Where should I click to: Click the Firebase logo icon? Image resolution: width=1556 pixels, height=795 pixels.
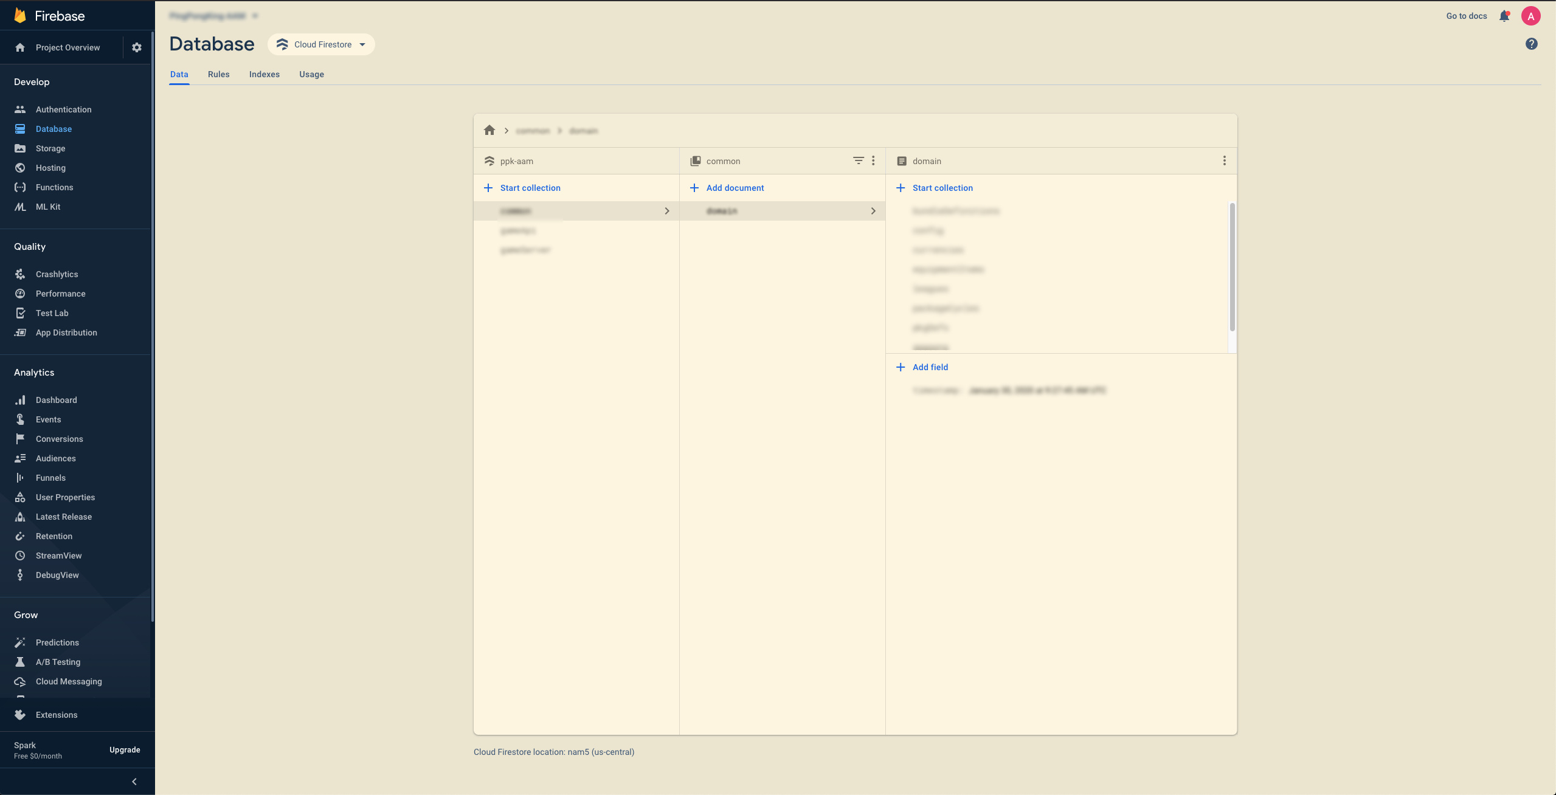[x=20, y=16]
